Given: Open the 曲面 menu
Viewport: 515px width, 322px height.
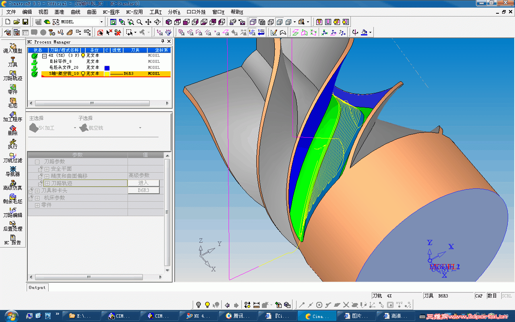Looking at the screenshot, I should coord(92,12).
